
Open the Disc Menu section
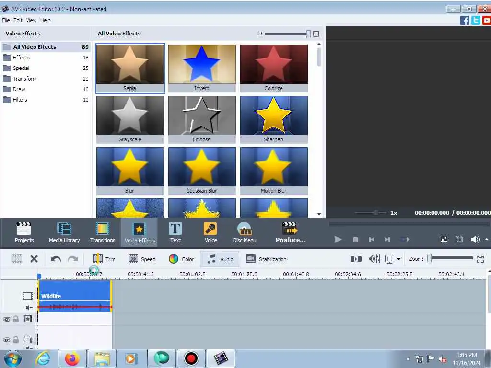click(245, 232)
